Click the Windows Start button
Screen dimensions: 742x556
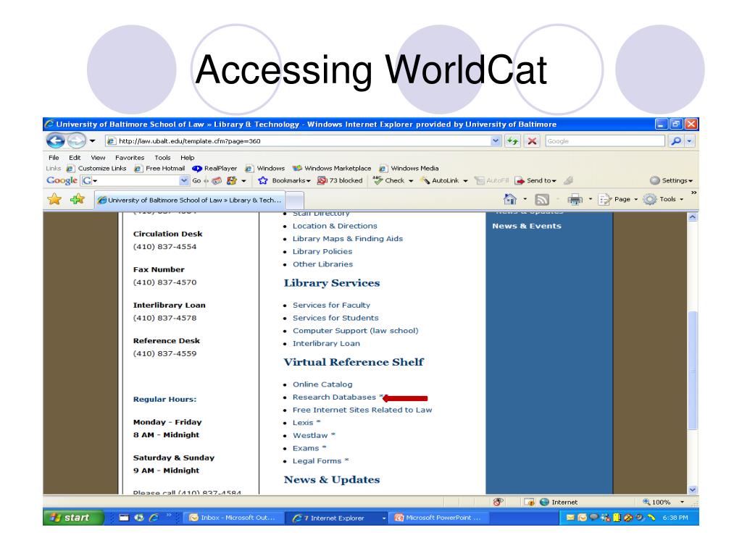pyautogui.click(x=73, y=518)
